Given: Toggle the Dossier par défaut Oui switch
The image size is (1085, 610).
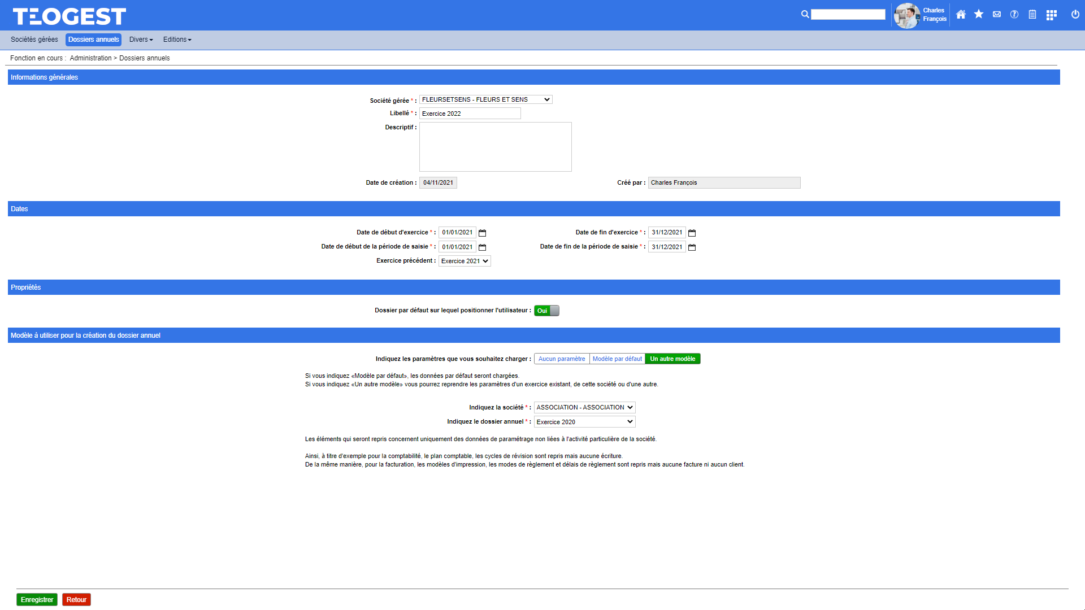Looking at the screenshot, I should pos(546,311).
